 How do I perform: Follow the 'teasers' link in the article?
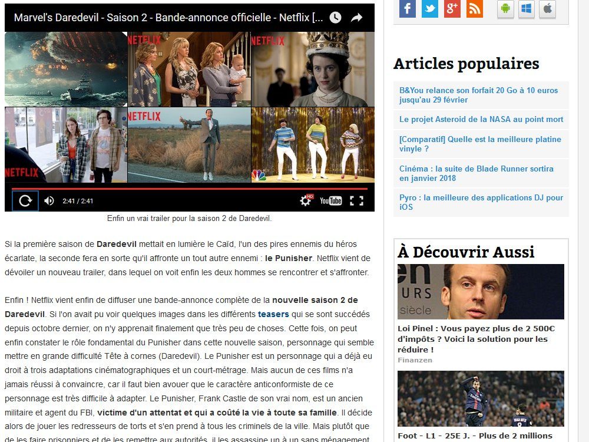click(273, 314)
